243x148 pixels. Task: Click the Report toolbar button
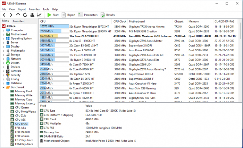(69, 15)
